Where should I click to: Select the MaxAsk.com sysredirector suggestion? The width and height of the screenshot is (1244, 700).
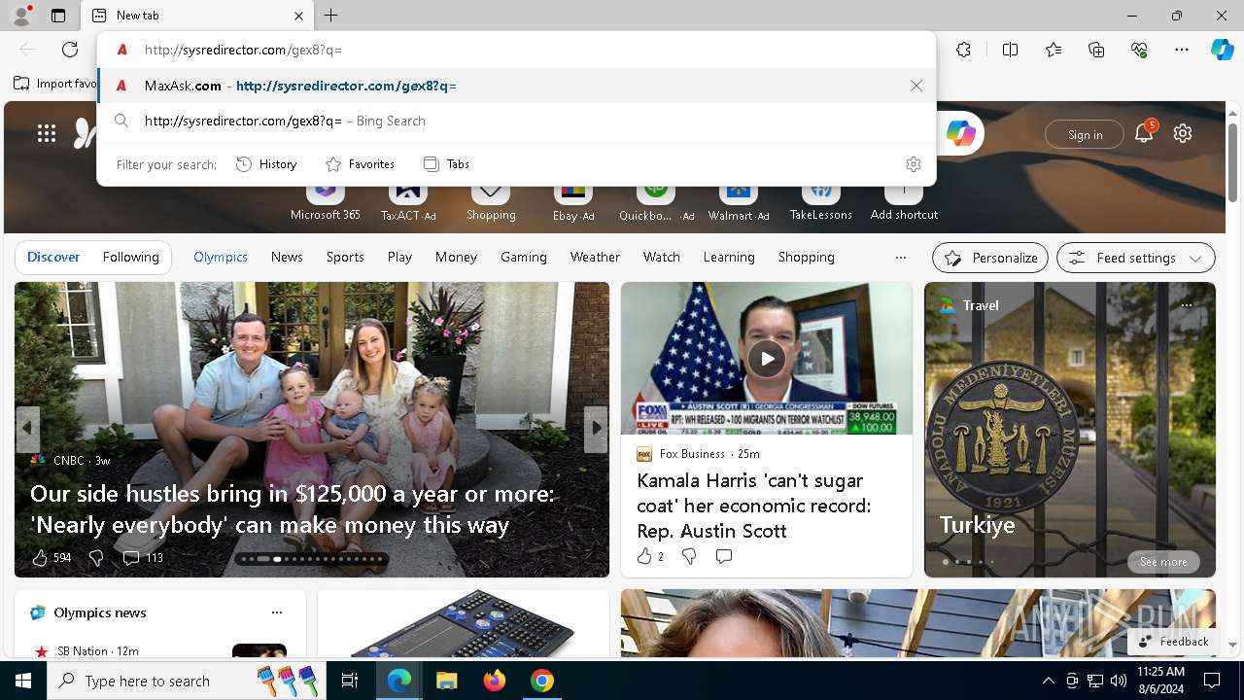(x=516, y=86)
